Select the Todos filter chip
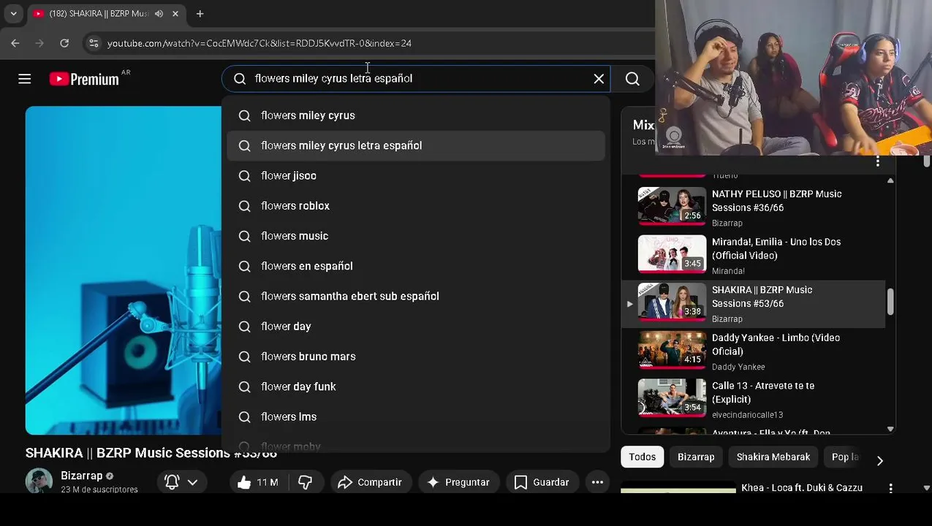Image resolution: width=932 pixels, height=526 pixels. (x=643, y=457)
